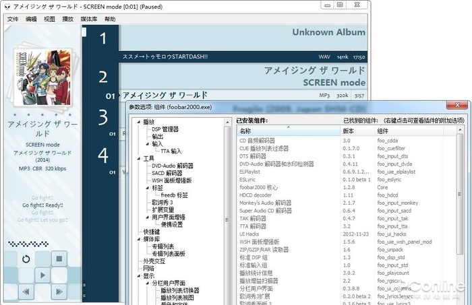The image size is (472, 305).
Task: Select 外壳交互 tree item
Action: tap(154, 261)
